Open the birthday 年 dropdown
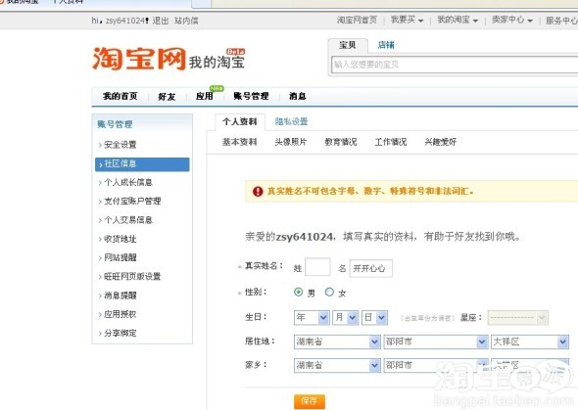This screenshot has height=410, width=578. (x=312, y=318)
